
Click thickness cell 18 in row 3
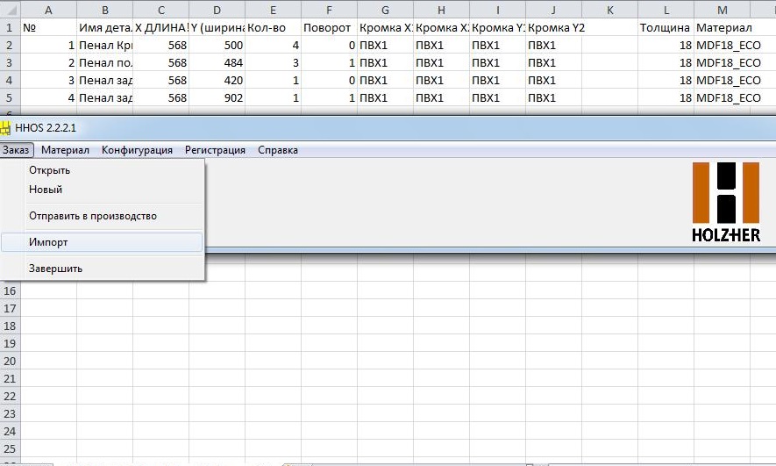pos(666,63)
